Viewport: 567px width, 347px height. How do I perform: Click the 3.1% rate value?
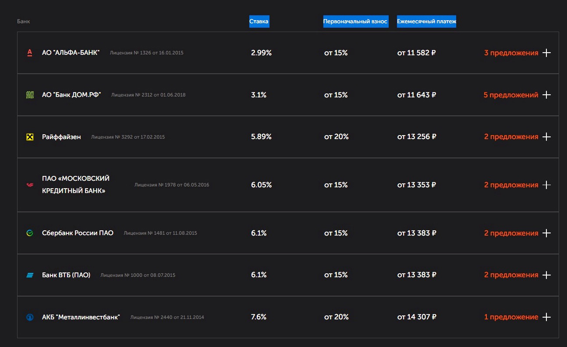click(259, 95)
